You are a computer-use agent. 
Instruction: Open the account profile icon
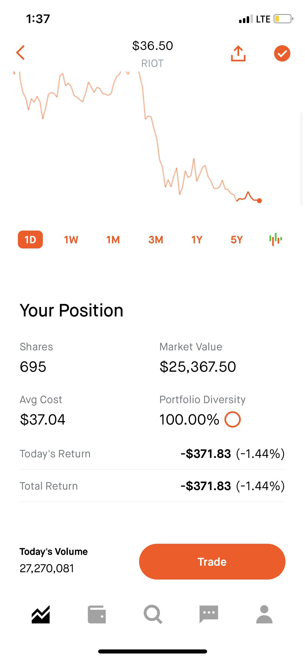264,614
